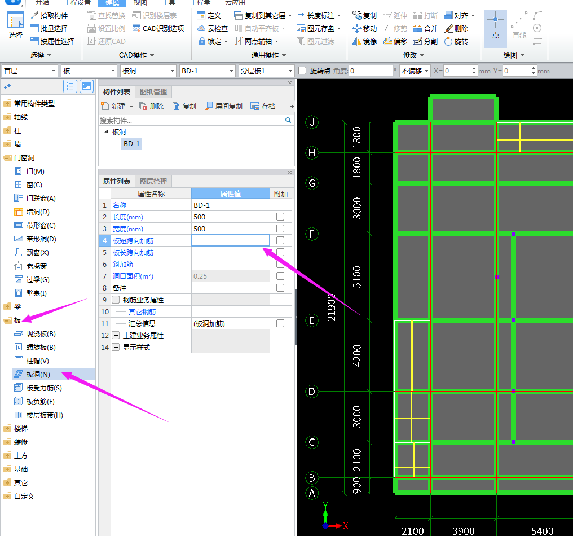573x536 pixels.
Task: Click 删除 in component list toolbar
Action: (152, 107)
